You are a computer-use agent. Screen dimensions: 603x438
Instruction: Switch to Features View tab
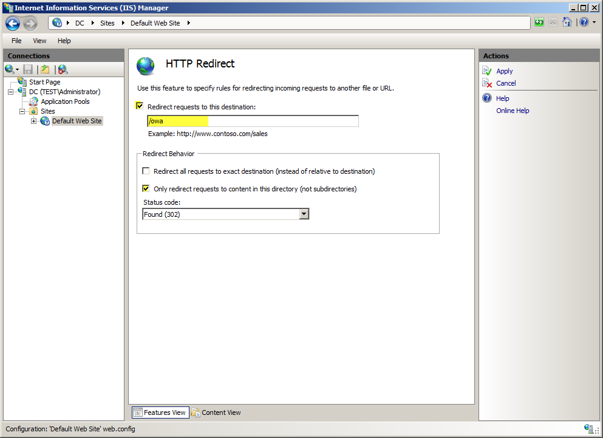160,412
